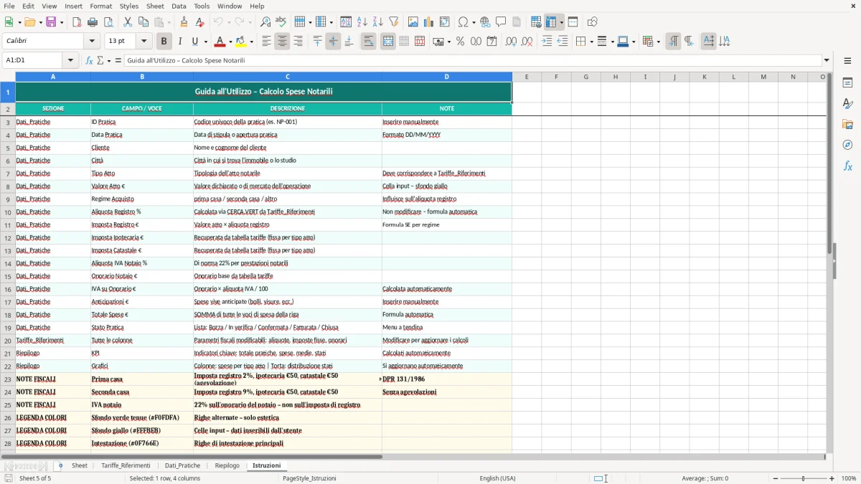Switch to Dati_Pratiche sheet tab

pos(182,465)
